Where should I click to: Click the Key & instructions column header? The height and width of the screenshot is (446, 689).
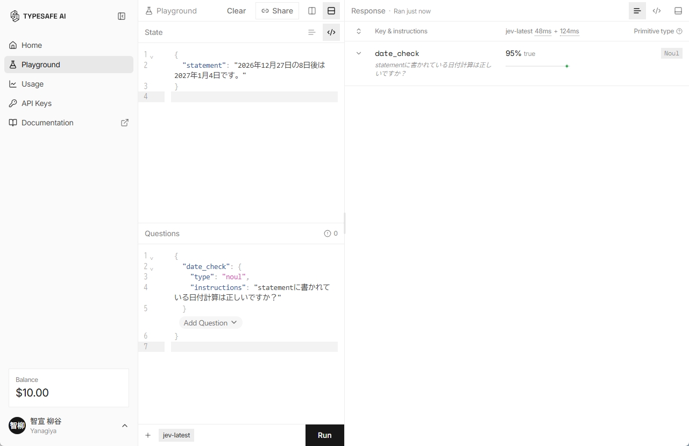click(401, 31)
